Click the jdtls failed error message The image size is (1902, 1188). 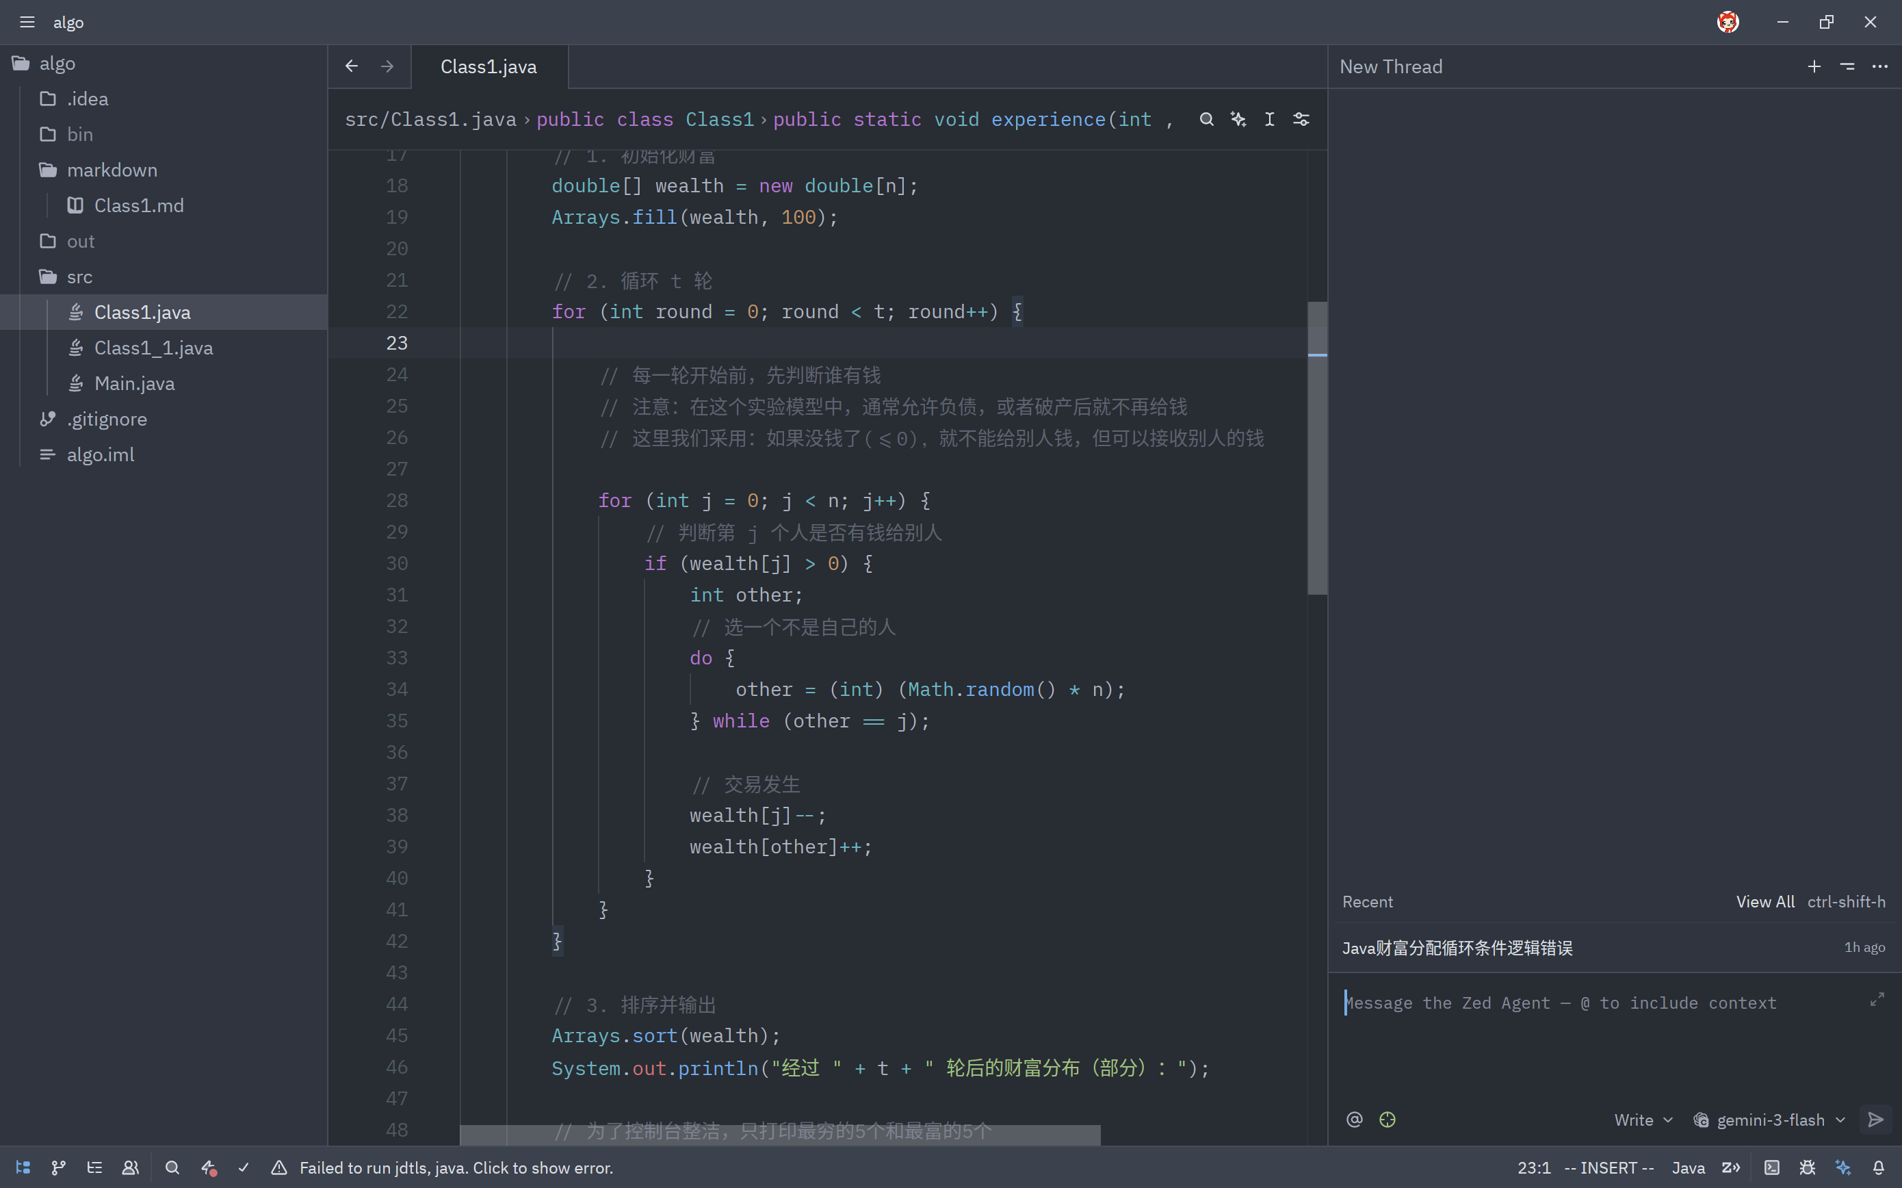point(456,1167)
